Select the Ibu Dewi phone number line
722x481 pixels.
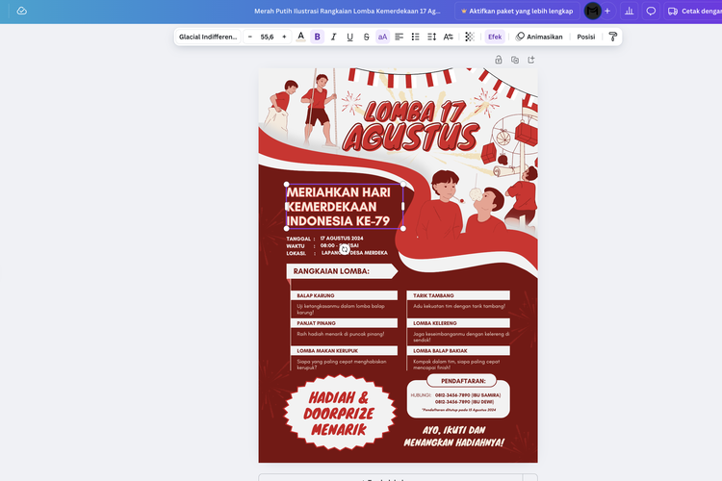pyautogui.click(x=464, y=402)
